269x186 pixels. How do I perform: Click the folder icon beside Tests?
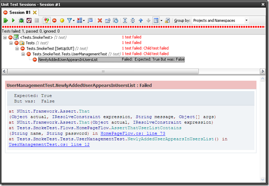point(22,43)
